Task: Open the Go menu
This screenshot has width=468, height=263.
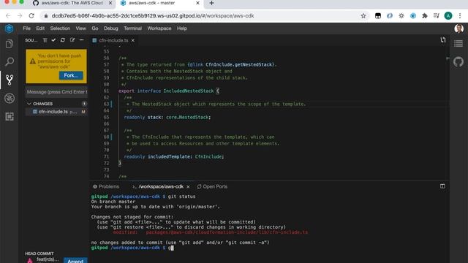Action: (x=95, y=28)
